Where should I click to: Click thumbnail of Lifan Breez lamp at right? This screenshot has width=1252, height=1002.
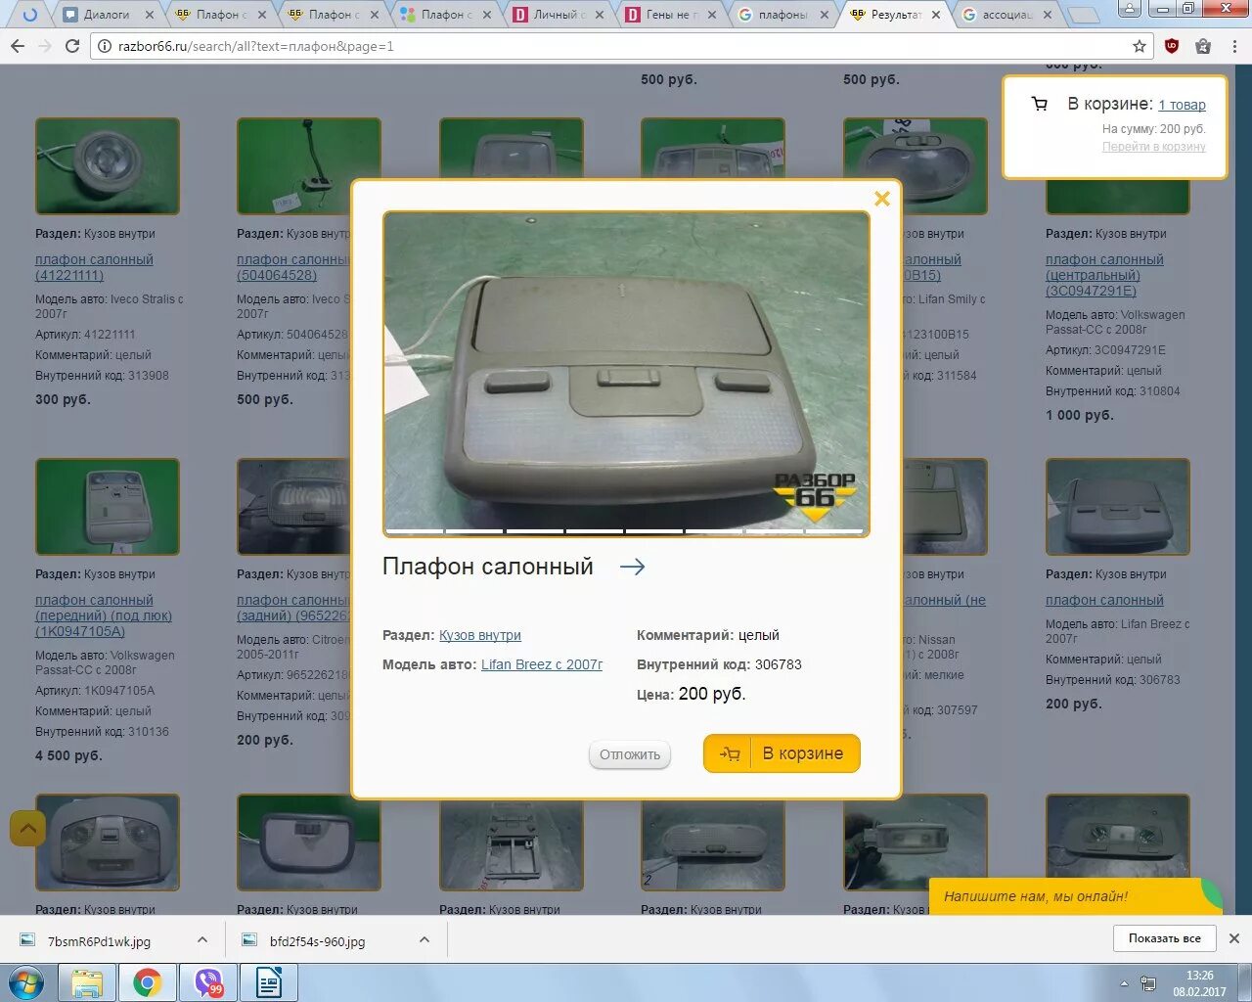1118,506
